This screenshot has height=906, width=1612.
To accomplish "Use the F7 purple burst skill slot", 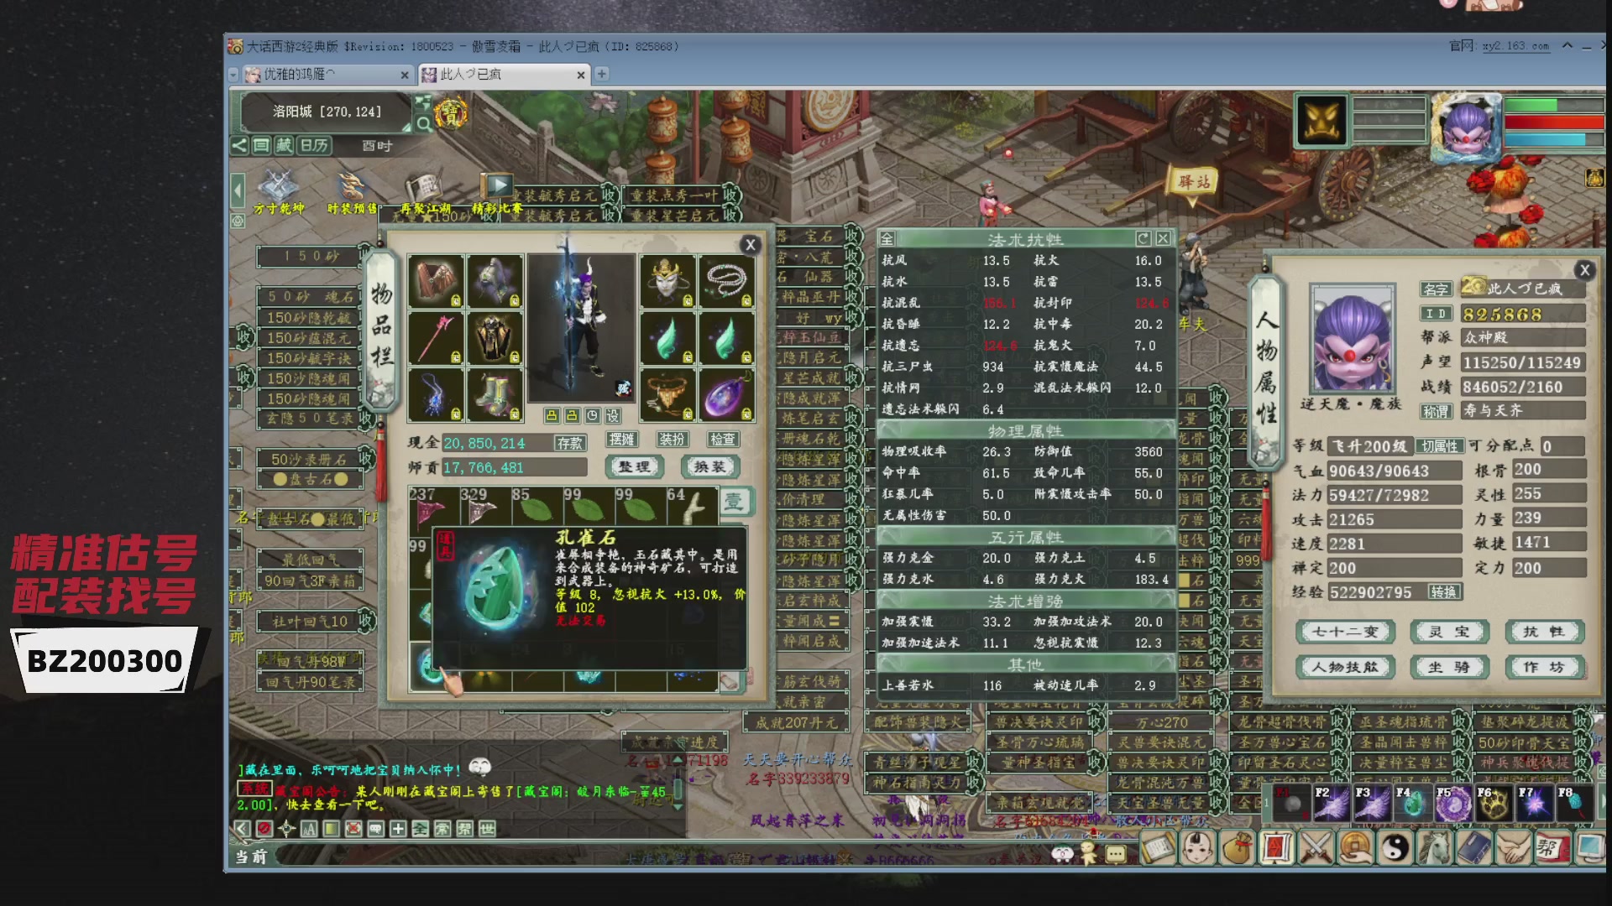I will 1535,803.
